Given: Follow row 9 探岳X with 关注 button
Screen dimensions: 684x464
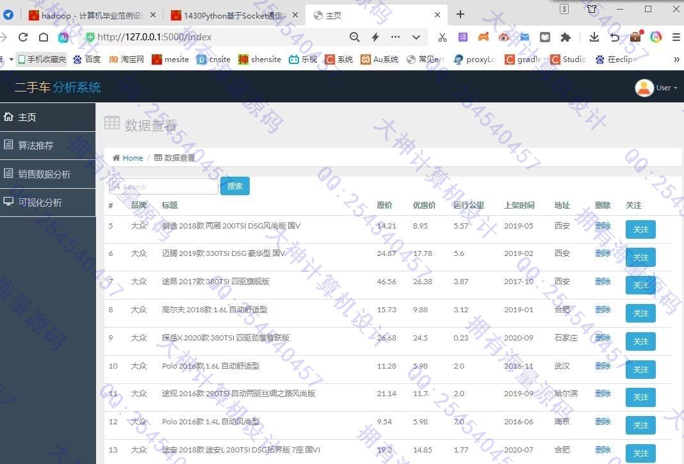Looking at the screenshot, I should click(x=640, y=341).
